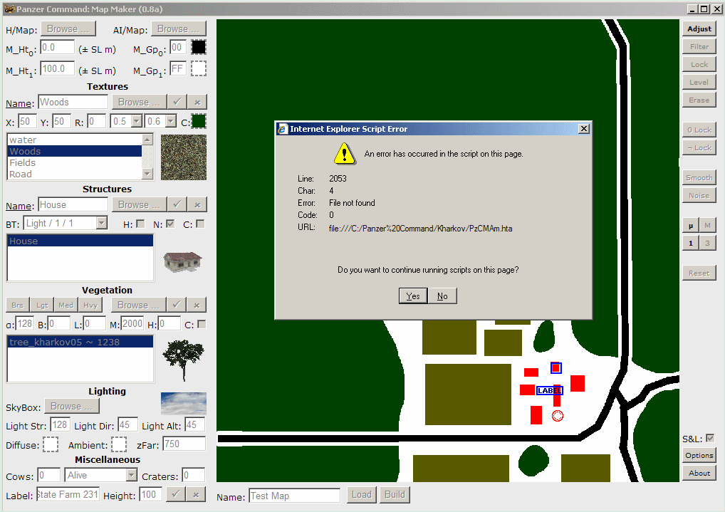
Task: Click the Build button
Action: pos(395,494)
